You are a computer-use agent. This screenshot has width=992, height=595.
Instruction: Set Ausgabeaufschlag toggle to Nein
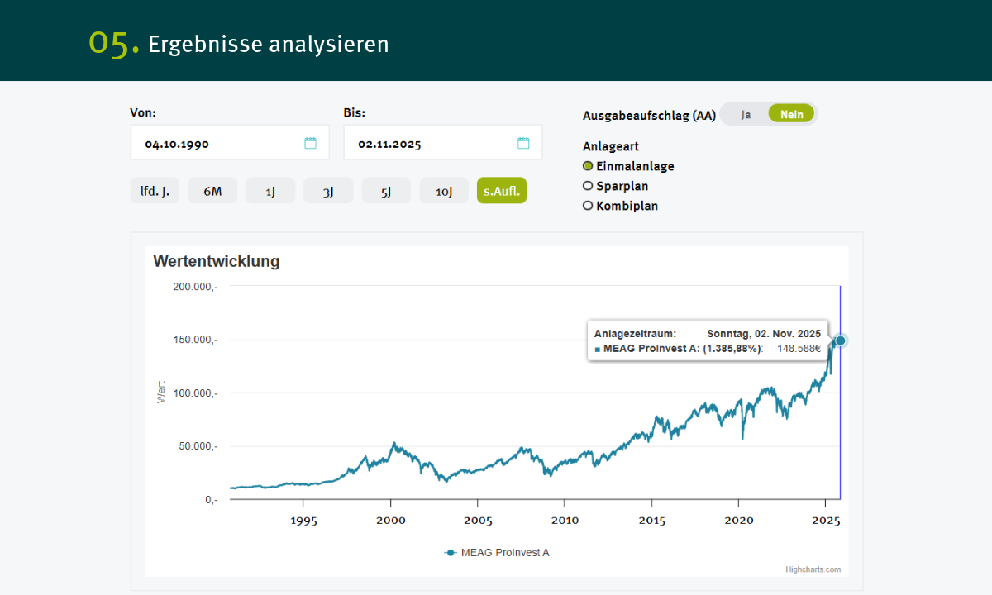pyautogui.click(x=791, y=114)
